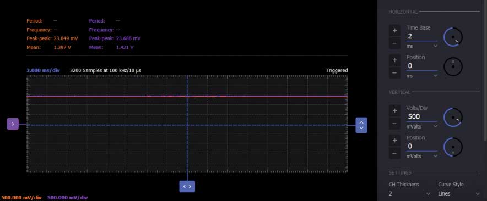Click the Volts/Div rotary knob
Screen dimensions: 487x201
(453, 118)
